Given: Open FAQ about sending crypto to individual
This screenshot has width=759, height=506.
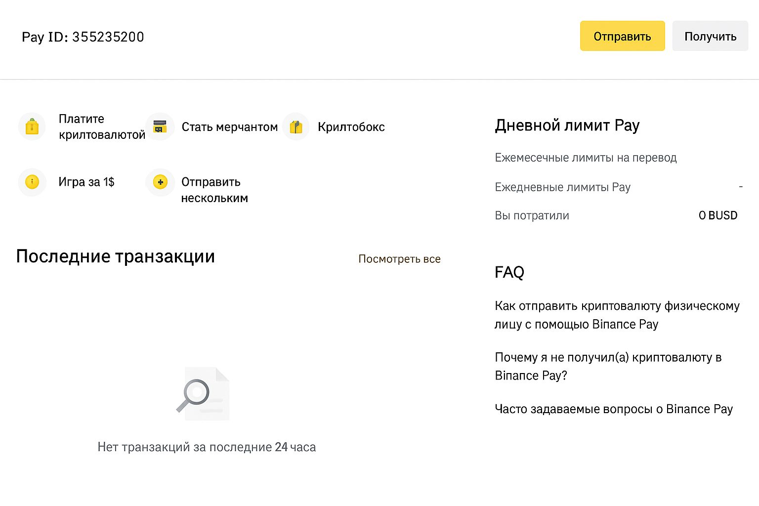Looking at the screenshot, I should point(617,315).
